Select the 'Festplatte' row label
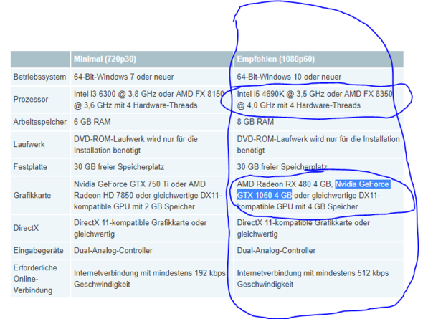423x319 pixels. (30, 167)
